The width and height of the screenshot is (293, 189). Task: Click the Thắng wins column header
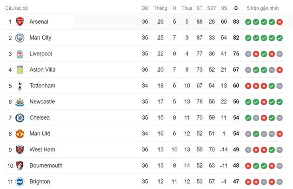click(x=160, y=8)
